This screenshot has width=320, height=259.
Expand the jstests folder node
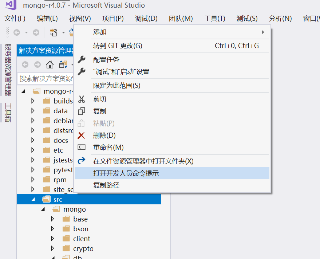(x=33, y=160)
